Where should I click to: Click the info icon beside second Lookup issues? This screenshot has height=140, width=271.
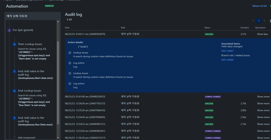(x=70, y=73)
